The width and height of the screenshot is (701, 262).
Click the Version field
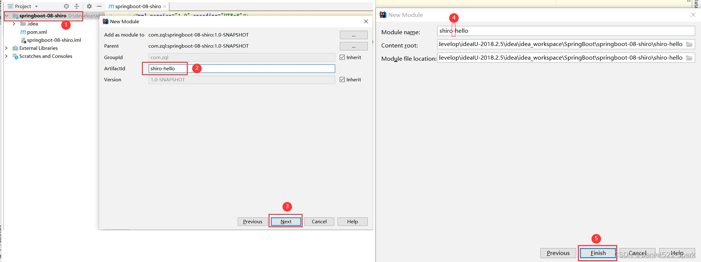click(242, 79)
